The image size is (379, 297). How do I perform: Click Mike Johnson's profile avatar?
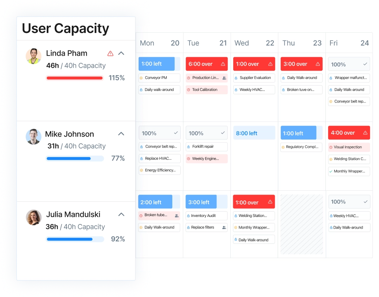33,137
